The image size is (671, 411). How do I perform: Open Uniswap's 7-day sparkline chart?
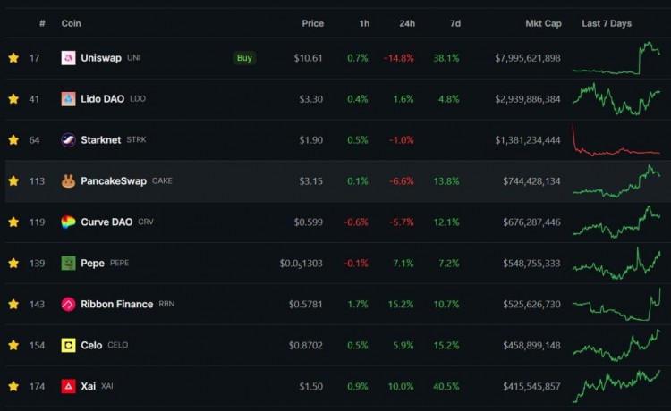click(616, 58)
